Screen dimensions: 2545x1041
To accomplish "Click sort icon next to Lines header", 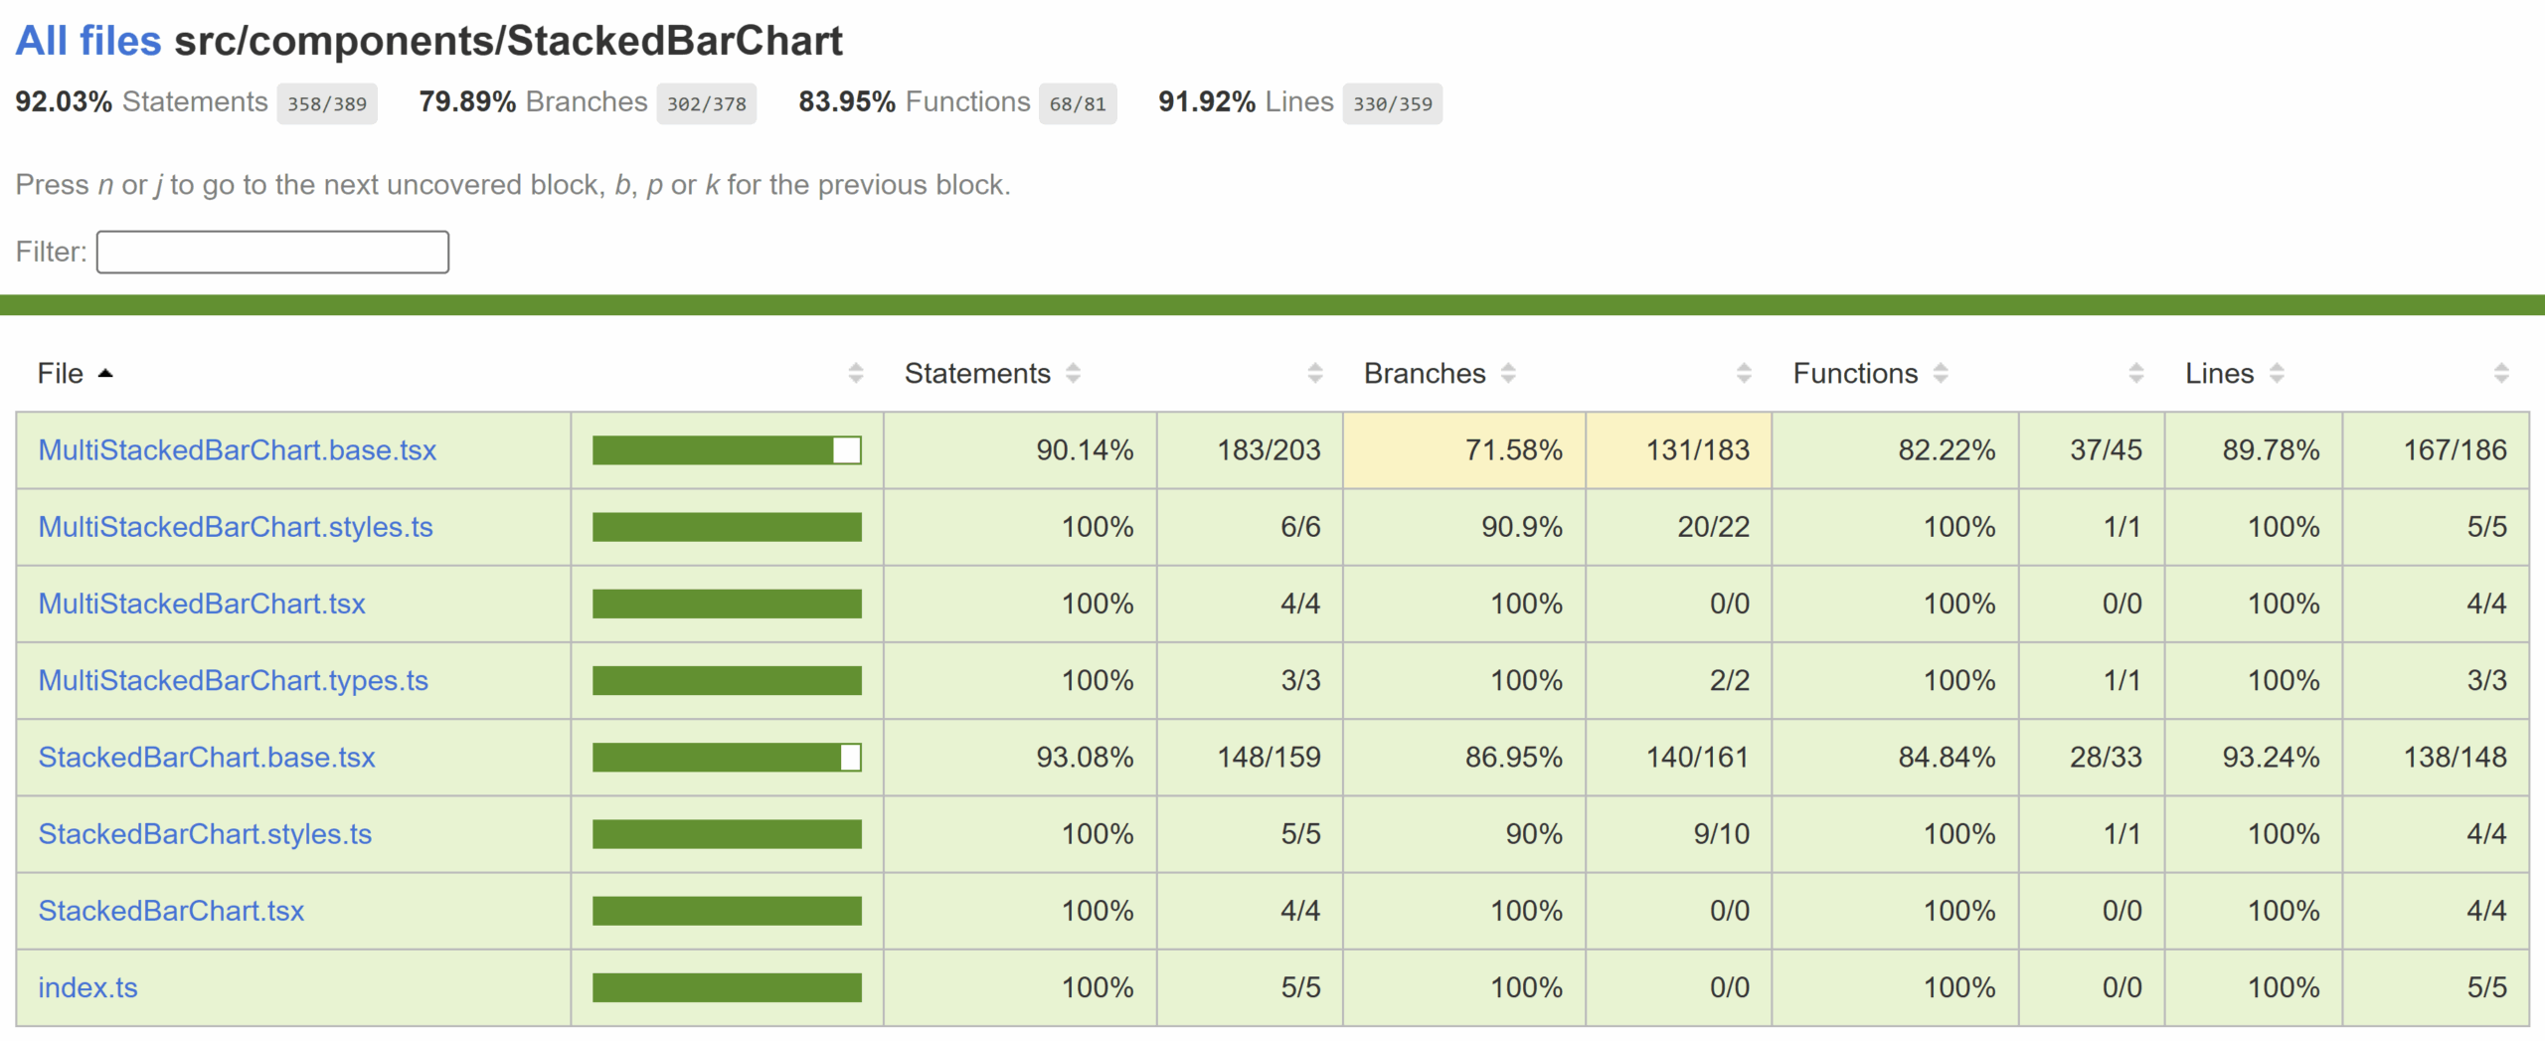I will (2277, 374).
